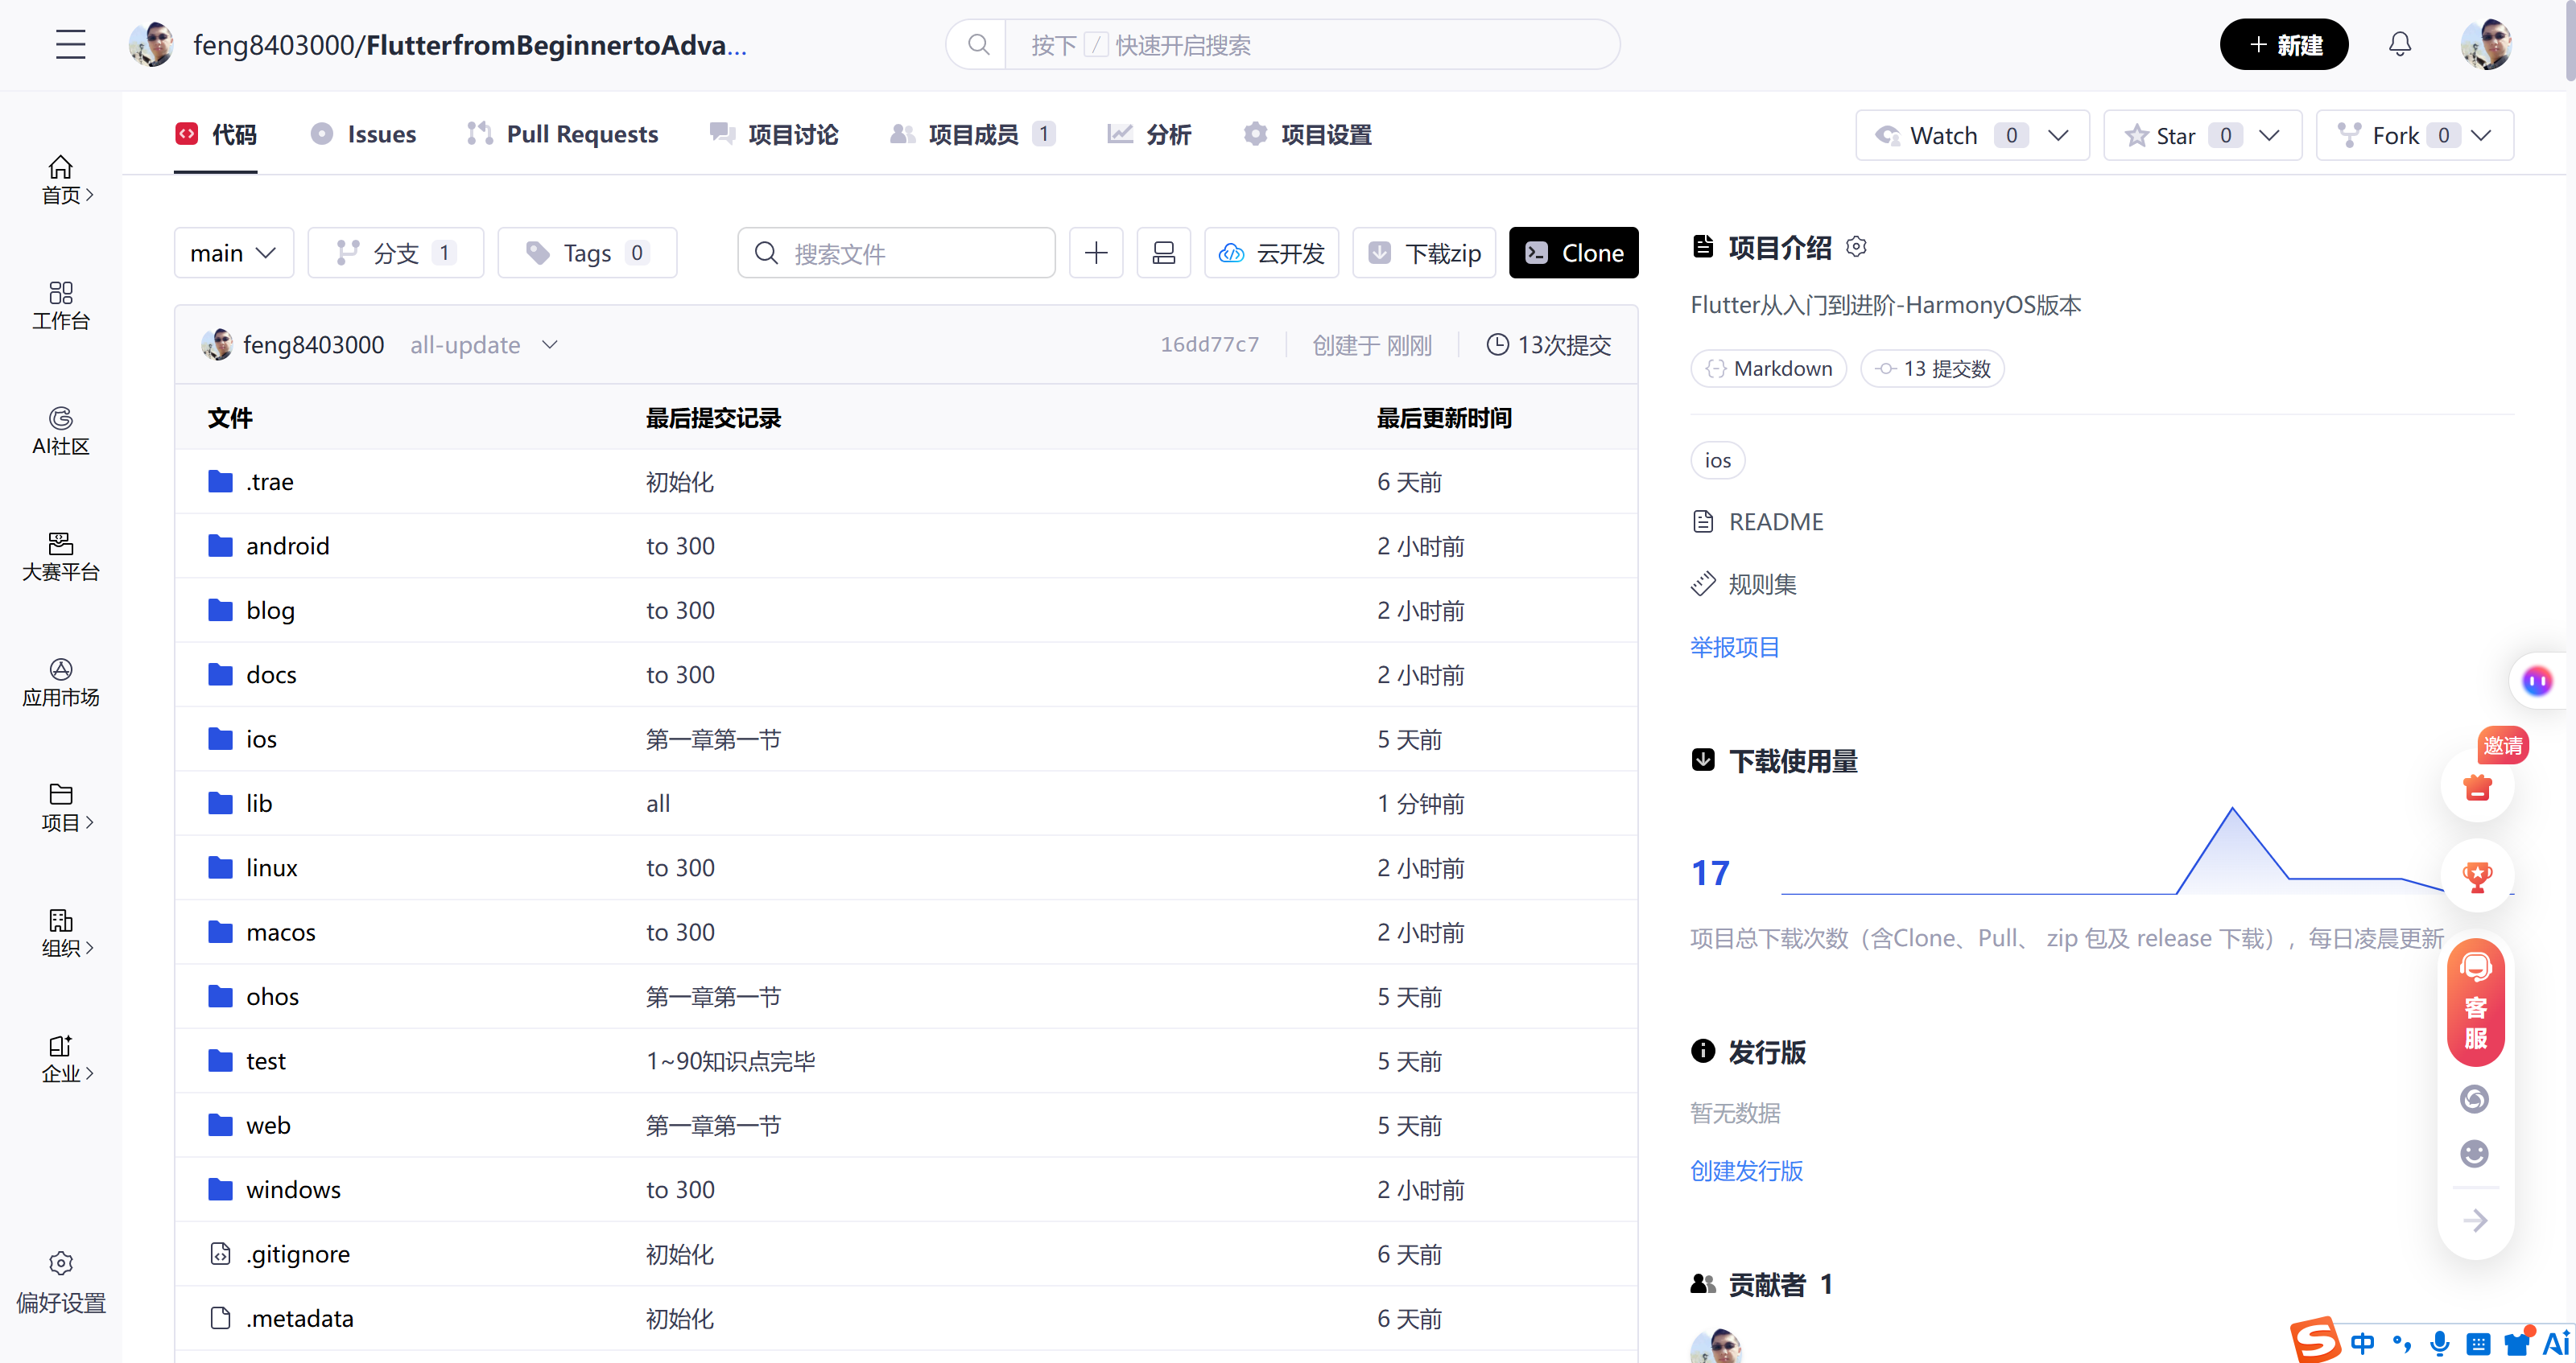
Task: Click the 下载zip button
Action: click(x=1423, y=253)
